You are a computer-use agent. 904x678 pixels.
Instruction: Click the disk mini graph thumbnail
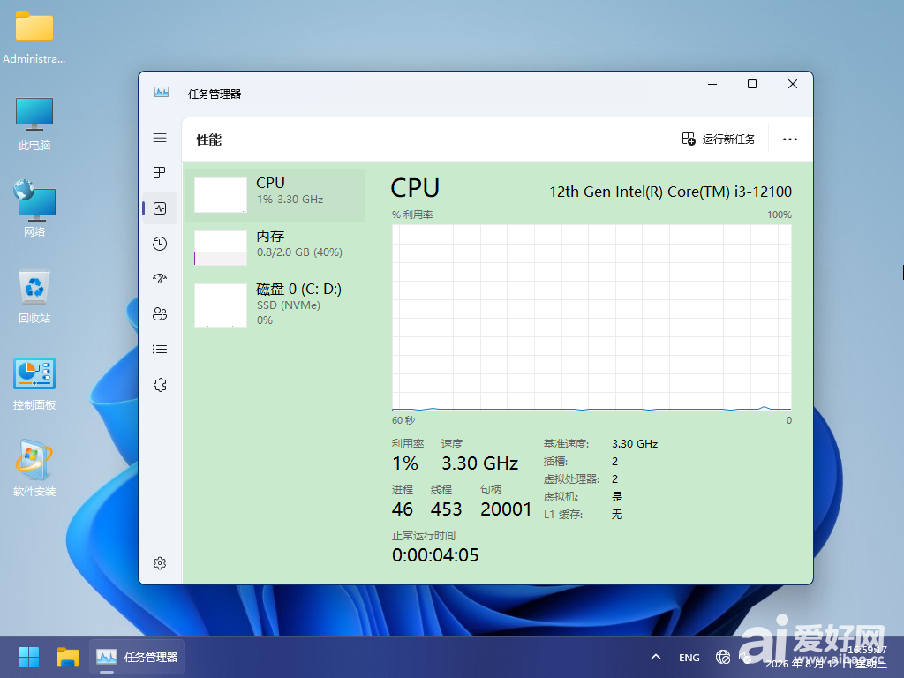pos(220,305)
